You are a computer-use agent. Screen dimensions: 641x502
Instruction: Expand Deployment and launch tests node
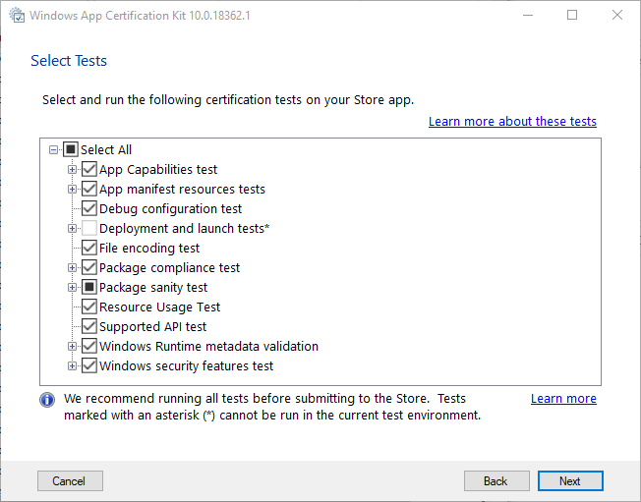click(x=72, y=228)
